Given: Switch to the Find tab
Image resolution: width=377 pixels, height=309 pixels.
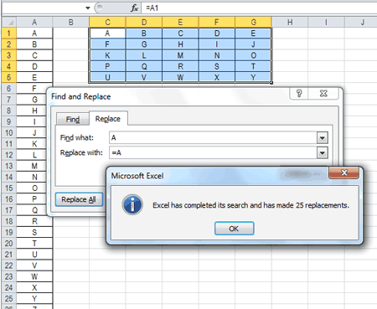Looking at the screenshot, I should 73,119.
